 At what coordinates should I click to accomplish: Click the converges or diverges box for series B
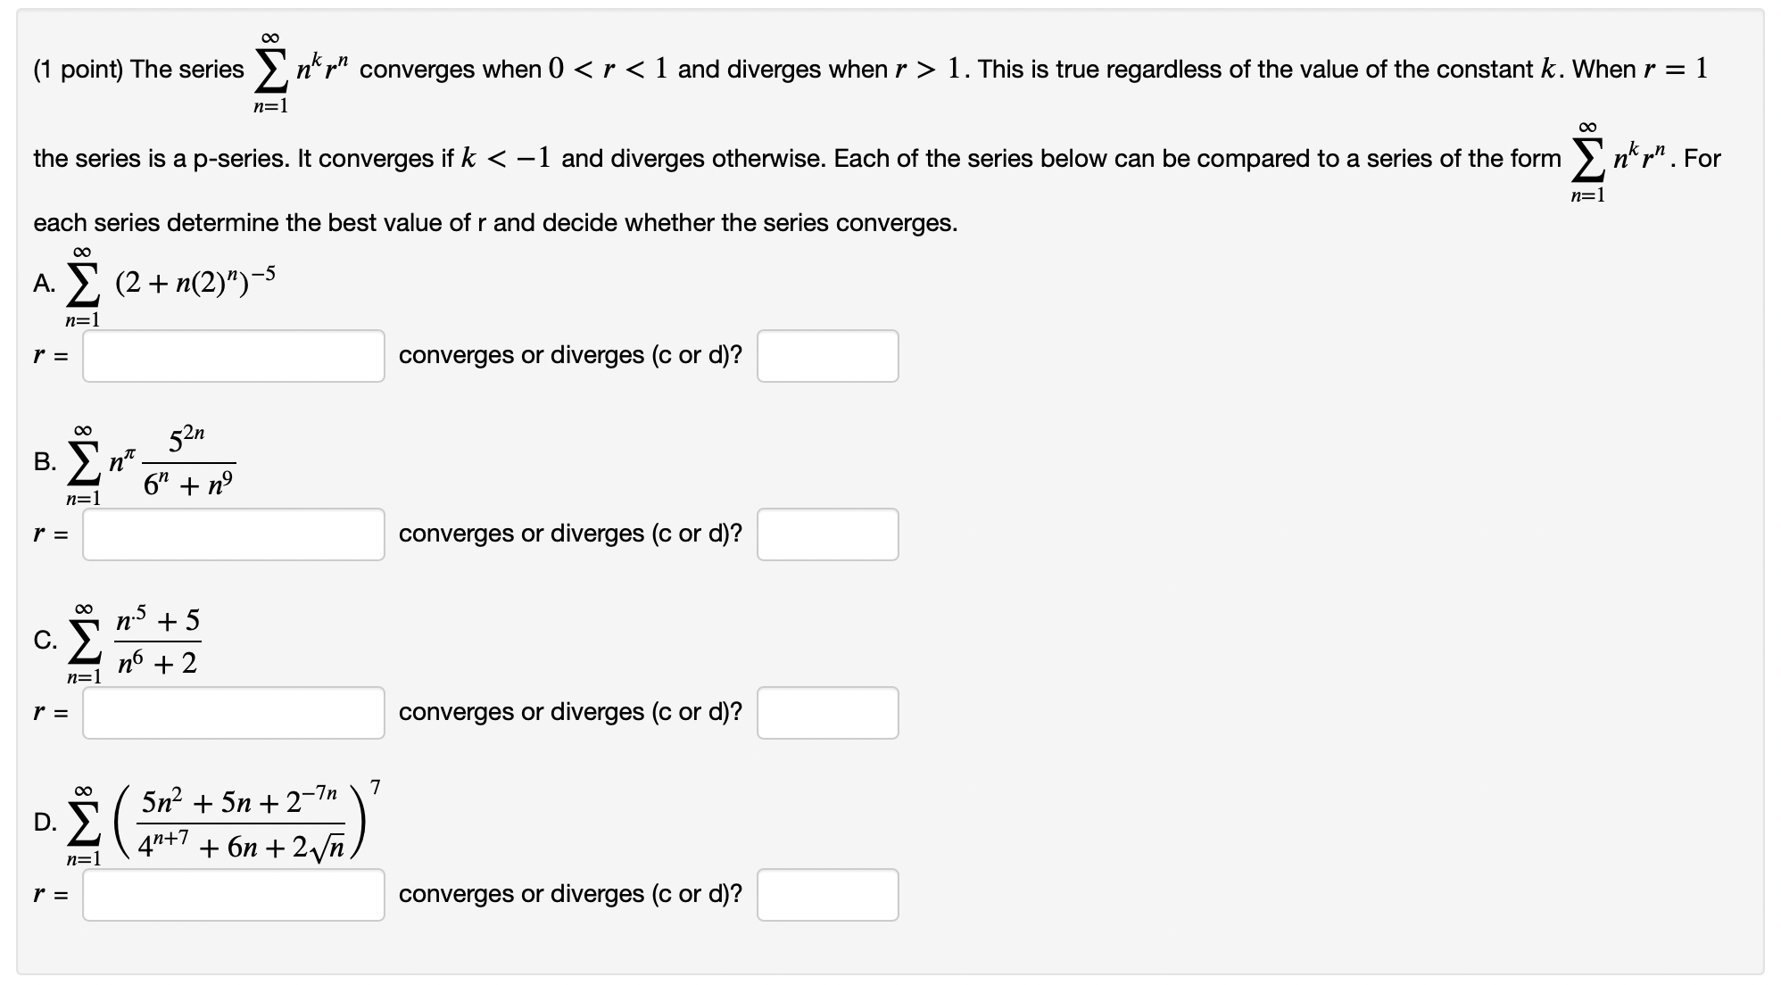pos(827,534)
